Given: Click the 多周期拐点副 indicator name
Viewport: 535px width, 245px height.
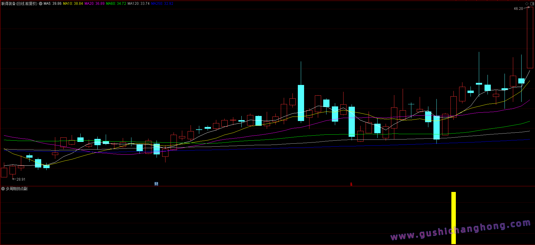Looking at the screenshot, I should [16, 189].
